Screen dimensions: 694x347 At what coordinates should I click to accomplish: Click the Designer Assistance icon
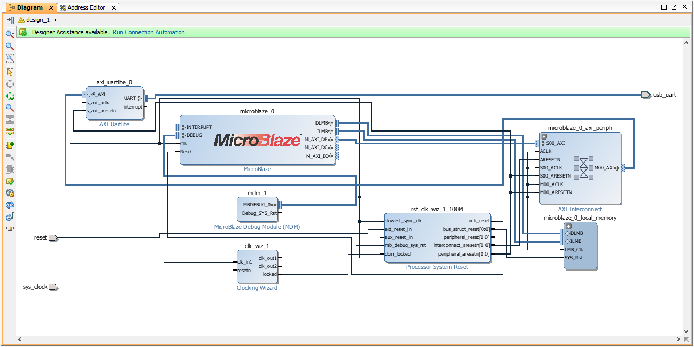click(23, 32)
